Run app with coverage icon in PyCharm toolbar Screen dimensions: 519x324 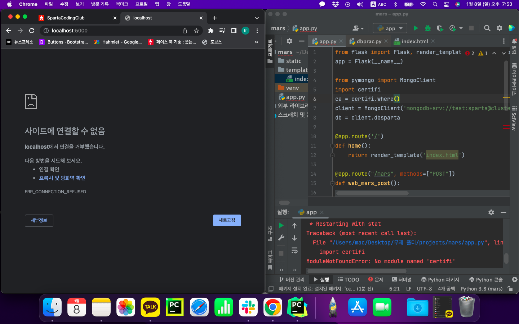[x=440, y=28]
